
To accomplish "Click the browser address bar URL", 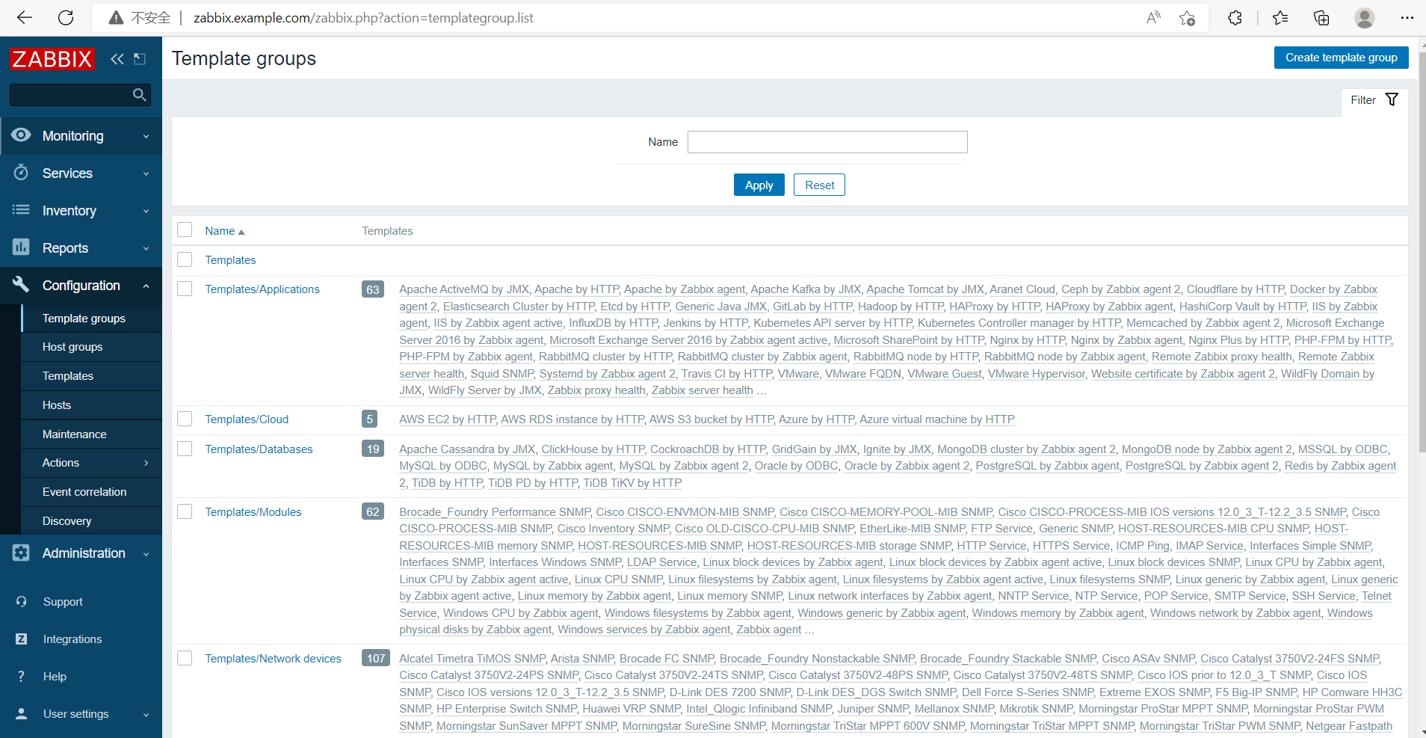I will pyautogui.click(x=363, y=18).
